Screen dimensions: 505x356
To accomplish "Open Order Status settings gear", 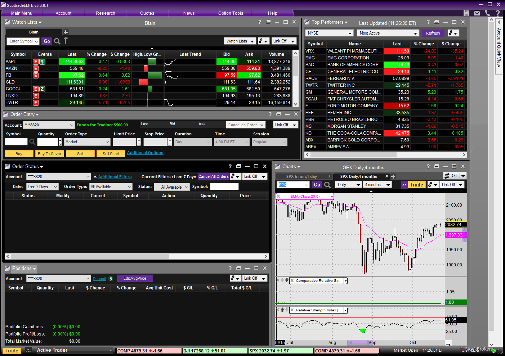I will (235, 176).
